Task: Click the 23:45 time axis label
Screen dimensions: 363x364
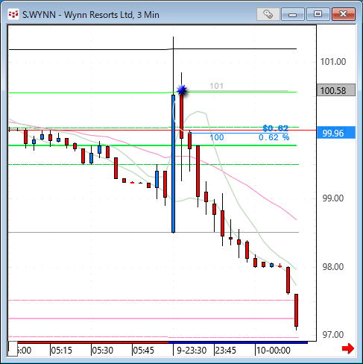Action: [225, 351]
